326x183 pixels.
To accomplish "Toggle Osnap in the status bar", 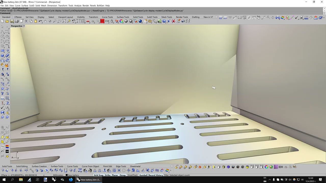I will point(123,175).
